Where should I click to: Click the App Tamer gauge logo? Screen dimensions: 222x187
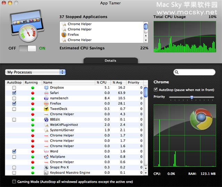(x=27, y=26)
